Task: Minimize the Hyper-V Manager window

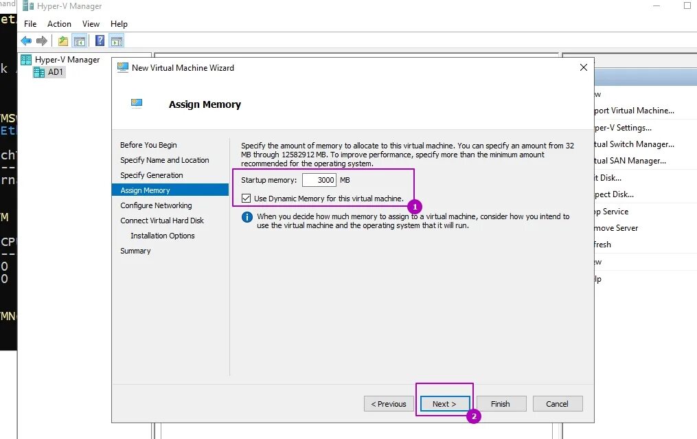Action: pyautogui.click(x=656, y=5)
